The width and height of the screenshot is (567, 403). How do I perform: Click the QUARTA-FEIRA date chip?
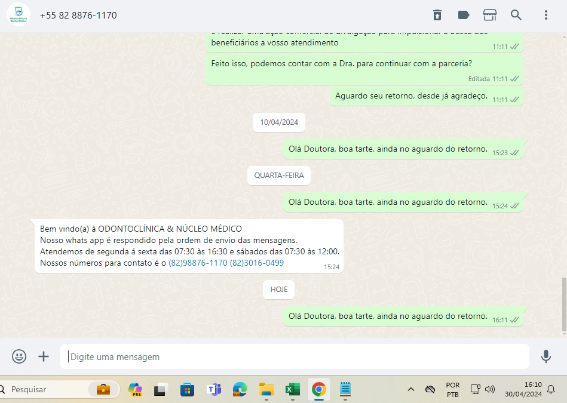(279, 176)
